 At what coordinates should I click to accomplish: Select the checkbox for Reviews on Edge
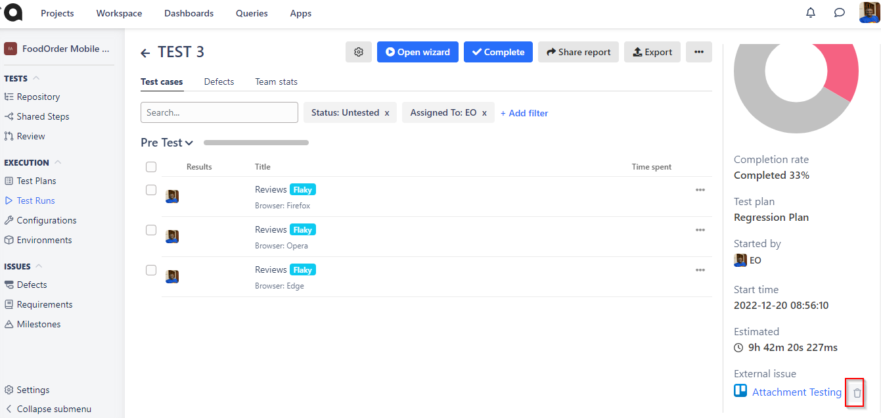click(x=151, y=270)
